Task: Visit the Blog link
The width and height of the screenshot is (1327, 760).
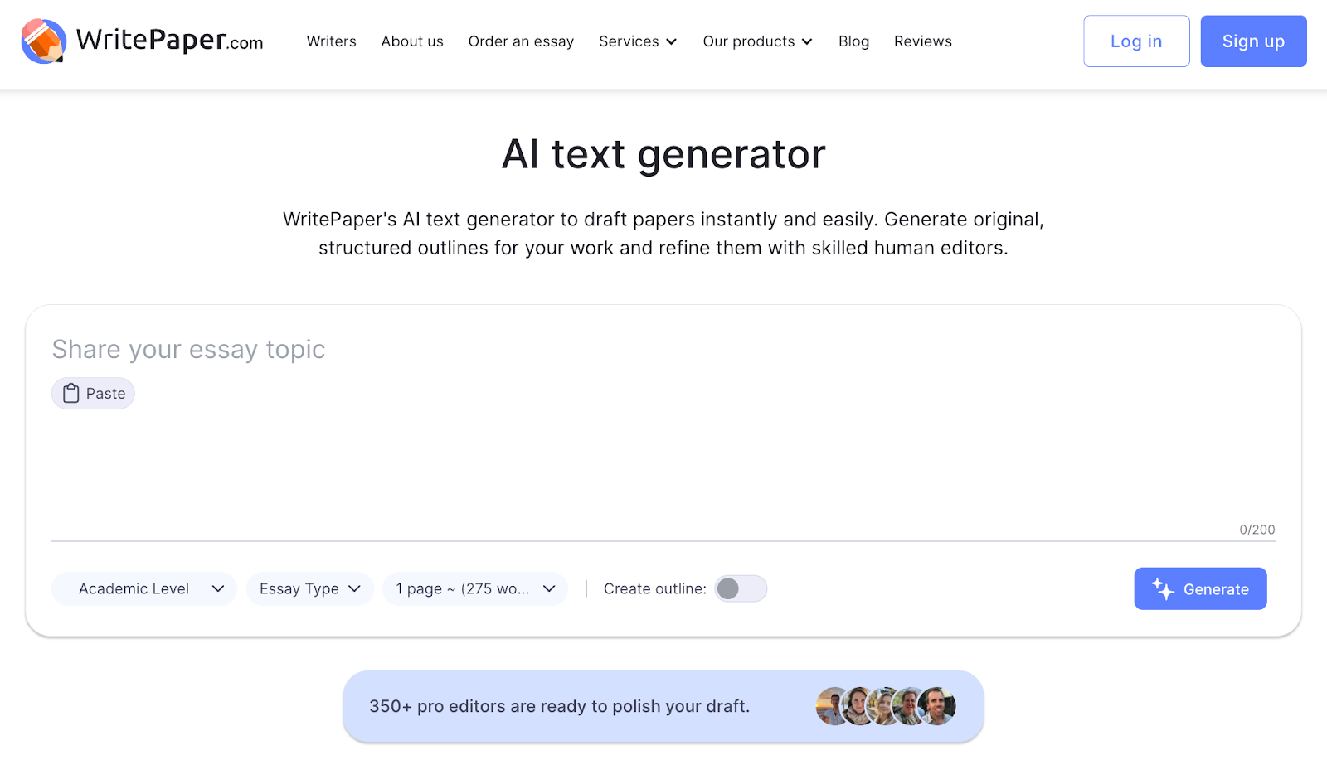Action: (x=853, y=41)
